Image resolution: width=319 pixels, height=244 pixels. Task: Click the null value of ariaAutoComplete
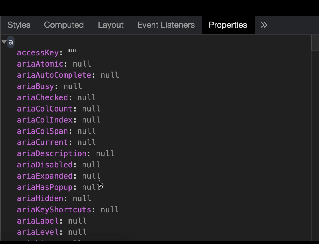[x=110, y=75]
